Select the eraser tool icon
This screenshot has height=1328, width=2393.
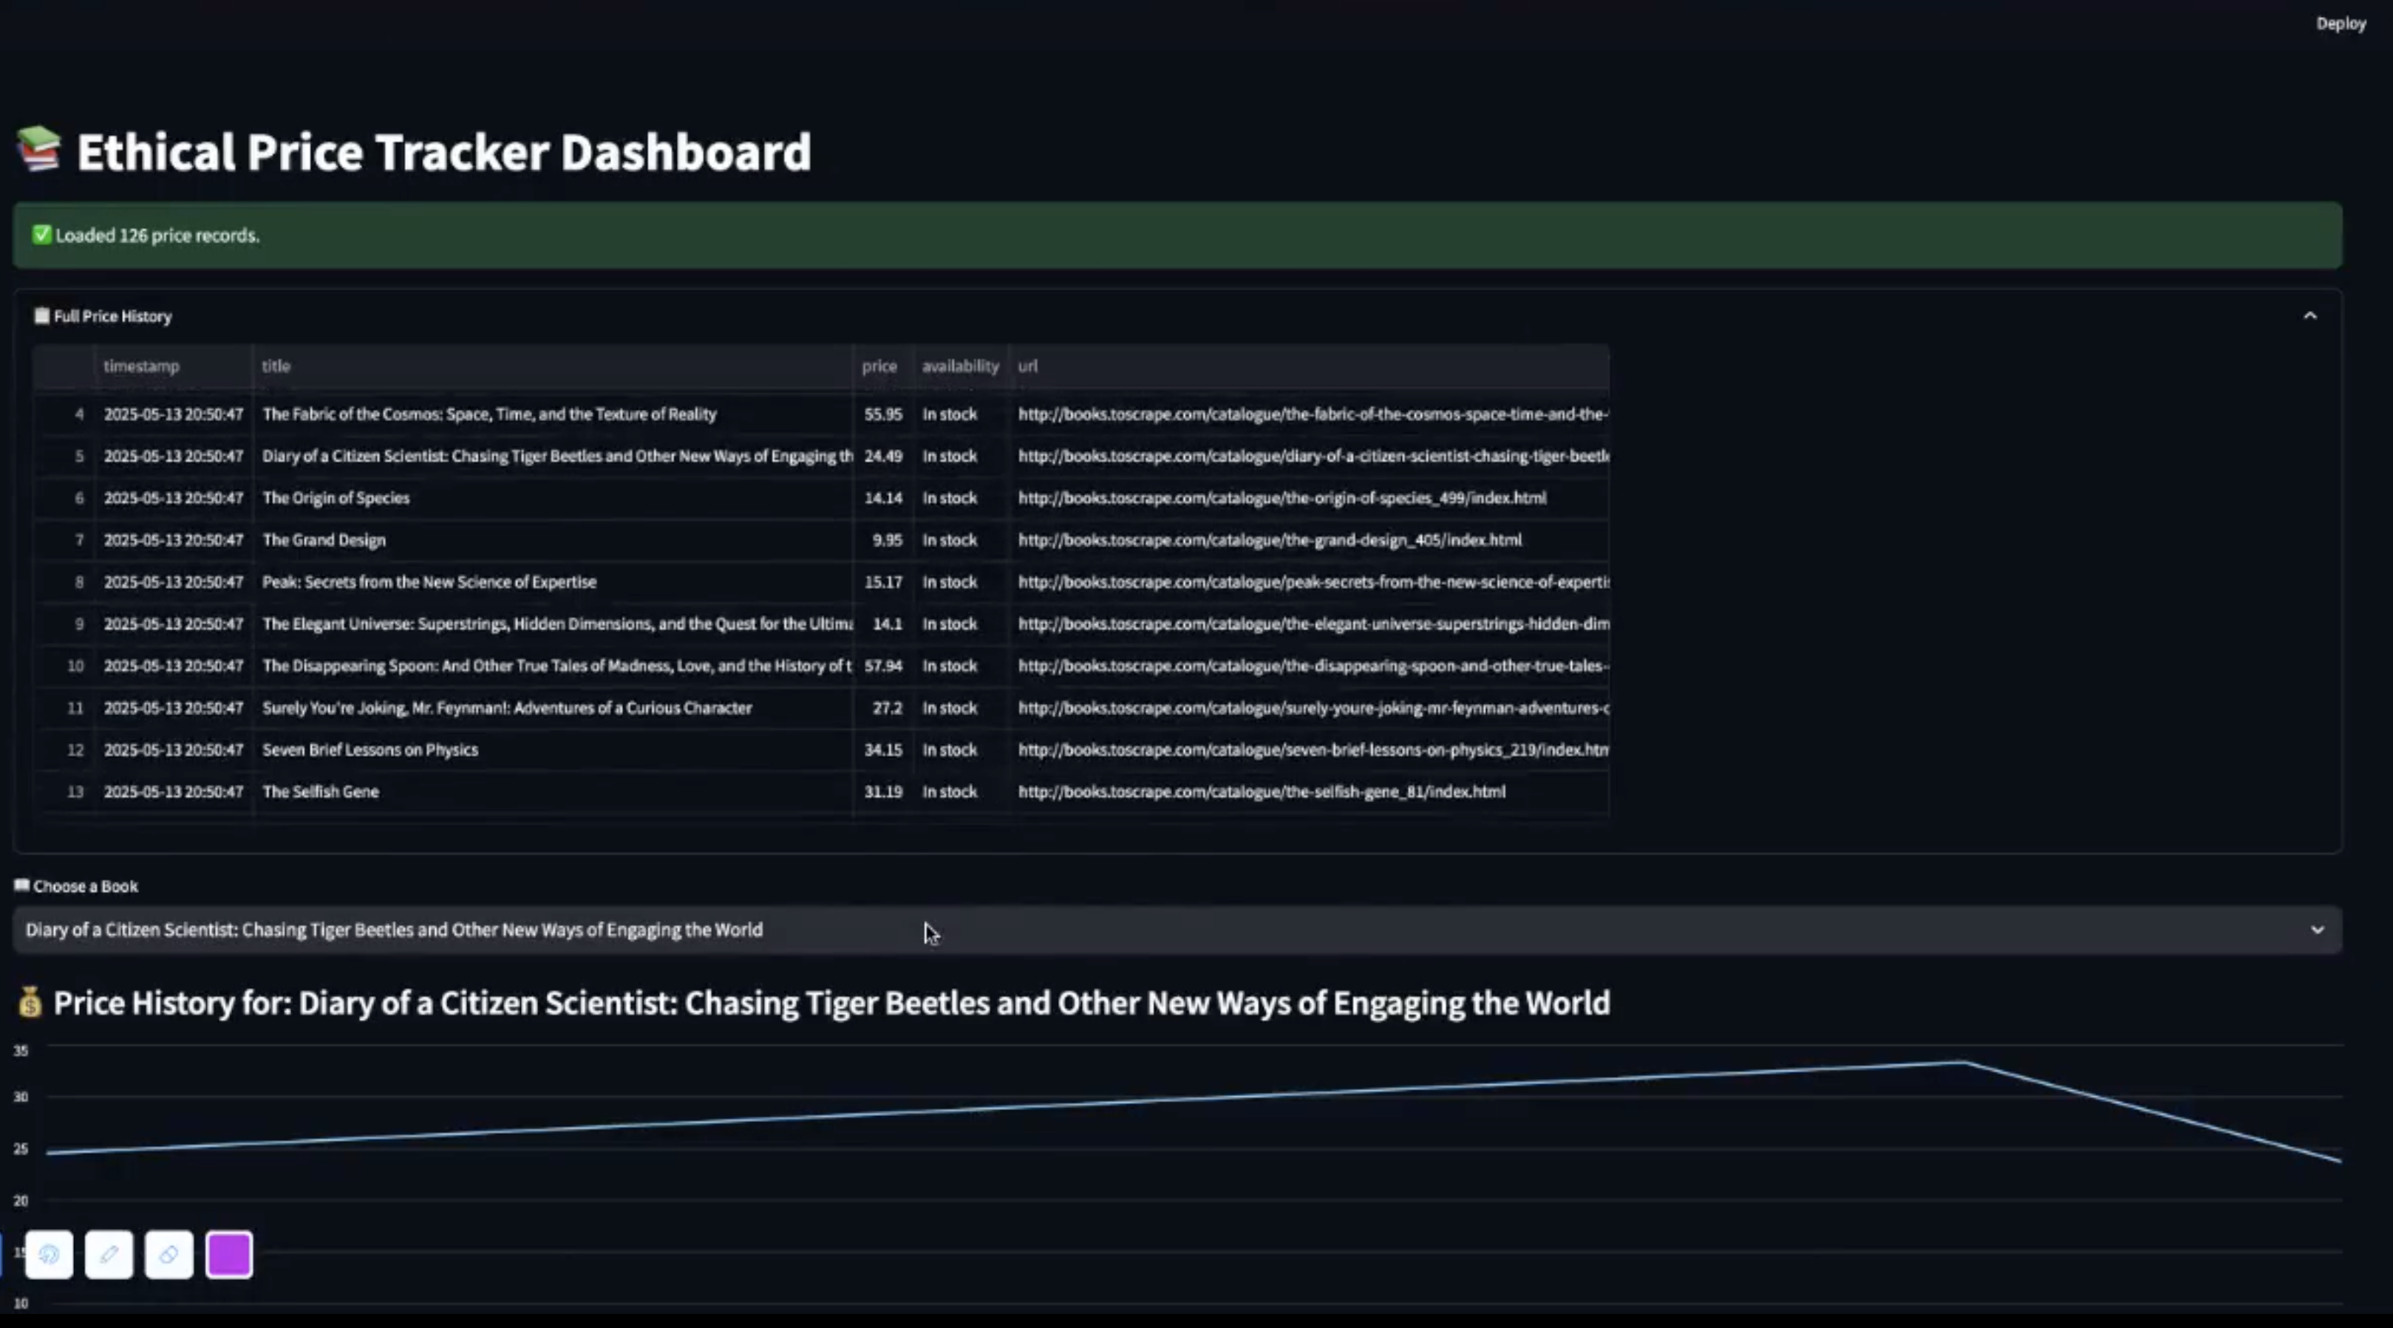coord(169,1255)
